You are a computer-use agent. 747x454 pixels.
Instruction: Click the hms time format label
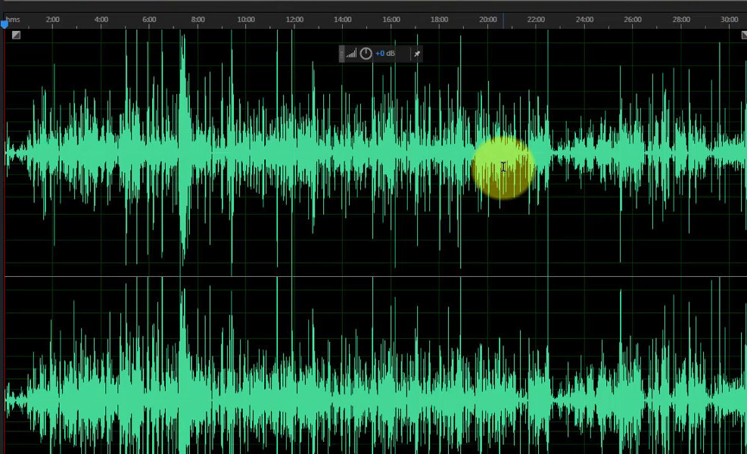(x=13, y=19)
